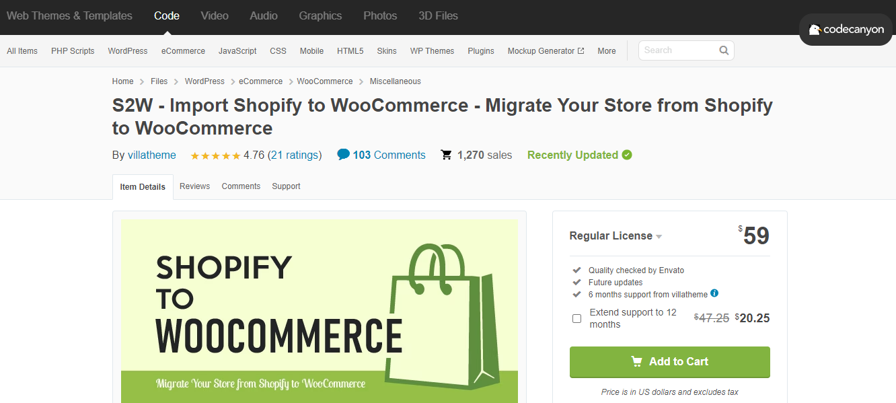The height and width of the screenshot is (403, 896).
Task: Open the HTML5 category
Action: 350,51
